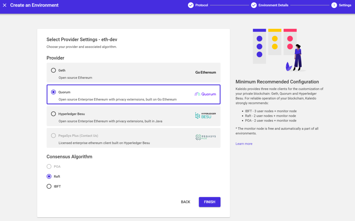Go to the Protocol step label
Viewport: 355px width, 221px height.
[202, 5]
